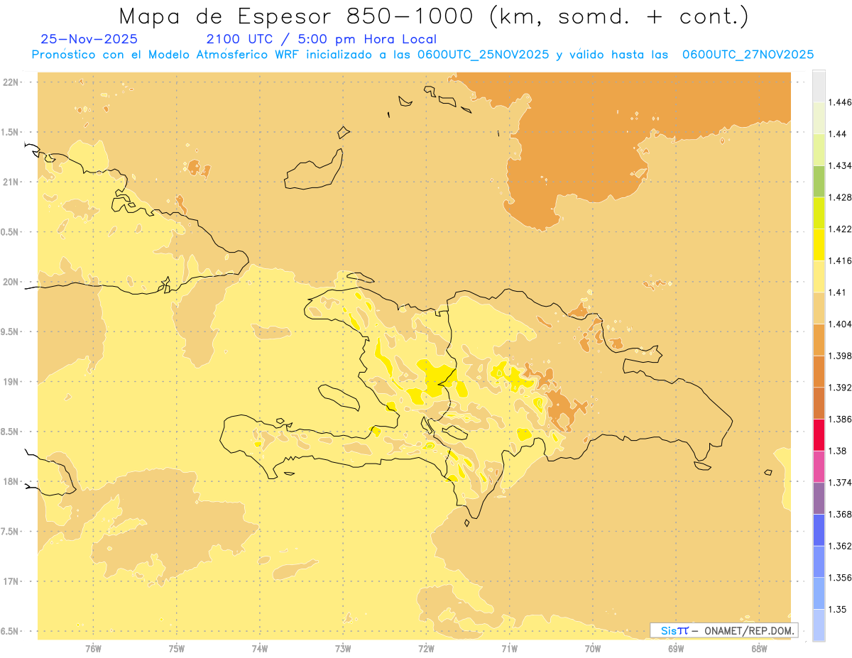Click the latitude label '22N'
852x658 pixels.
click(x=12, y=82)
